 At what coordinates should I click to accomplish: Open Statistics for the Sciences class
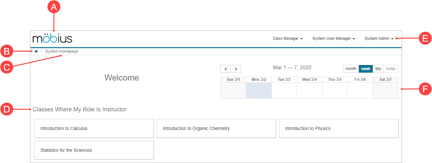click(x=94, y=150)
